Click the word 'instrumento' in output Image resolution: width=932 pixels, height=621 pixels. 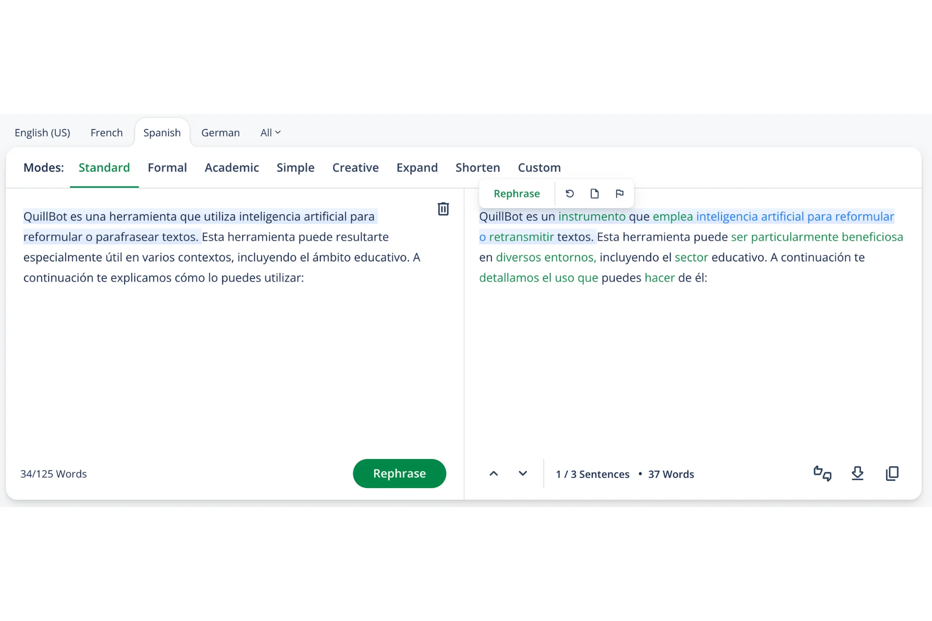pos(592,216)
